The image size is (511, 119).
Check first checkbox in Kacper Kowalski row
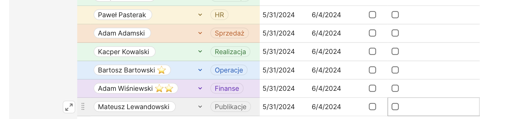coord(372,51)
